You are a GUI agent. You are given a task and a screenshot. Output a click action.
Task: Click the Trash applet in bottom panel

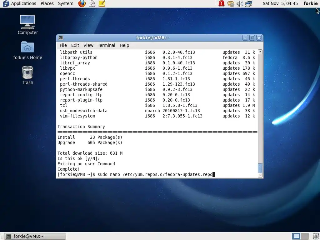click(316, 236)
